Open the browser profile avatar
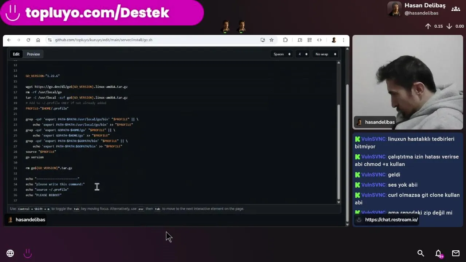466x262 pixels. pyautogui.click(x=333, y=40)
